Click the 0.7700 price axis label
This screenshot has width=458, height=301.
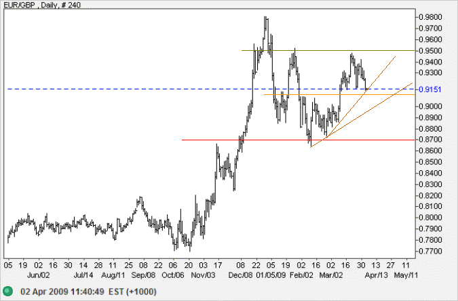click(x=430, y=251)
